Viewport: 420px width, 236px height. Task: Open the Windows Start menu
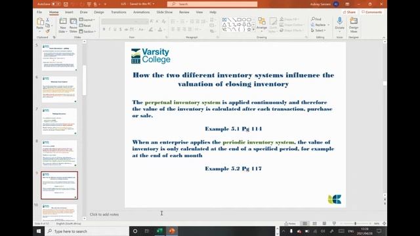click(39, 231)
